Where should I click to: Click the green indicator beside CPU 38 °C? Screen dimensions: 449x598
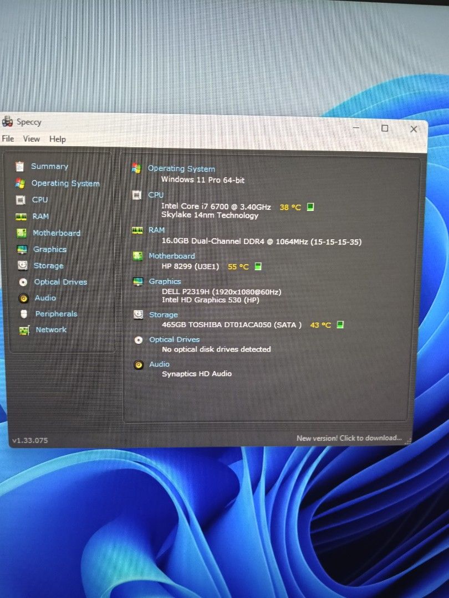(x=310, y=207)
